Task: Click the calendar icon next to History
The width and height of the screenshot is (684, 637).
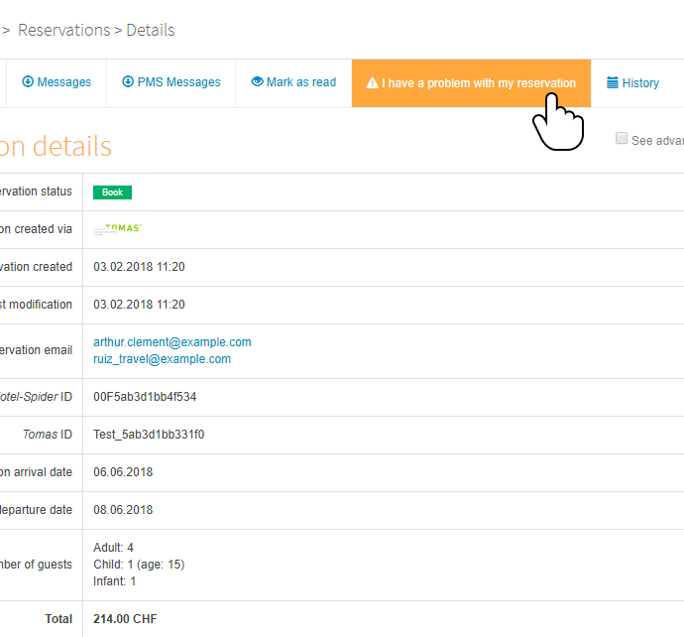Action: 613,82
